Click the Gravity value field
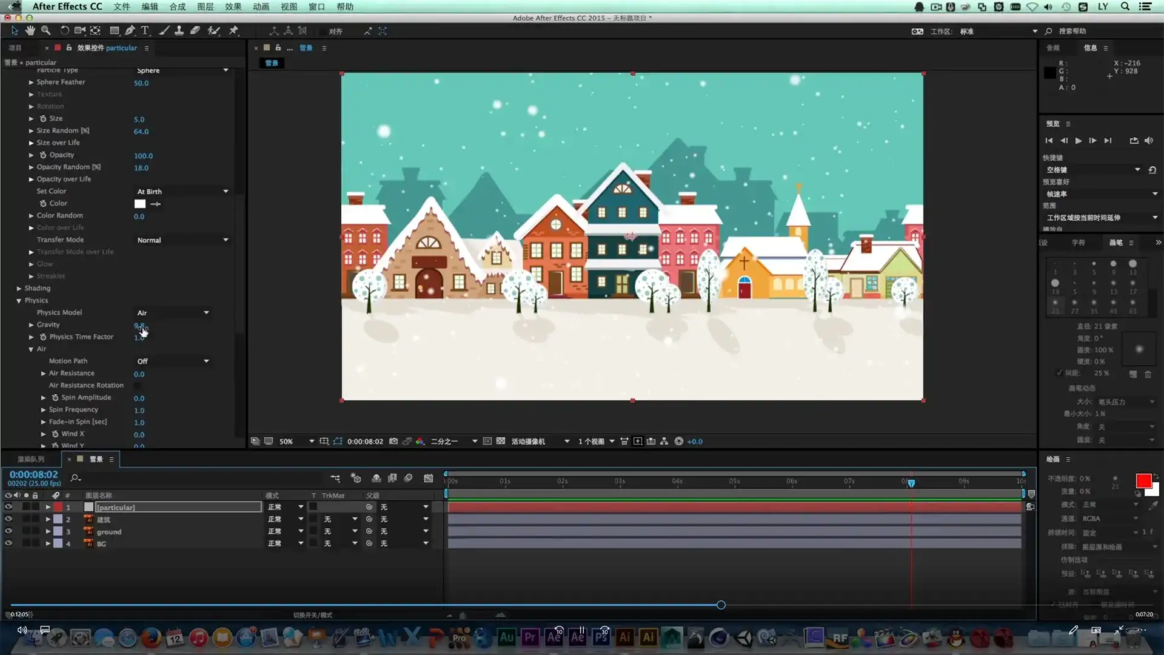 coord(139,326)
